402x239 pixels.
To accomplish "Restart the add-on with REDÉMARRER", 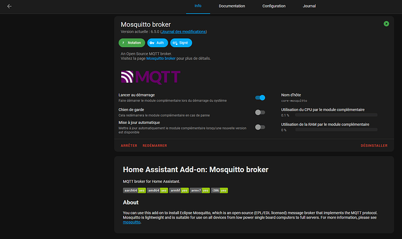I will coord(154,145).
